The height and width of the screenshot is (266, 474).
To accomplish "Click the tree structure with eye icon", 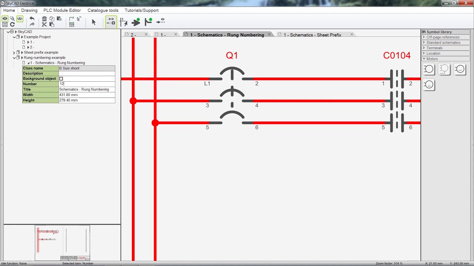I will 79,18.
